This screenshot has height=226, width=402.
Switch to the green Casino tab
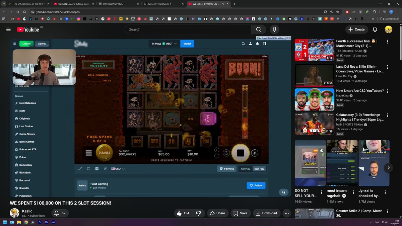tap(26, 44)
